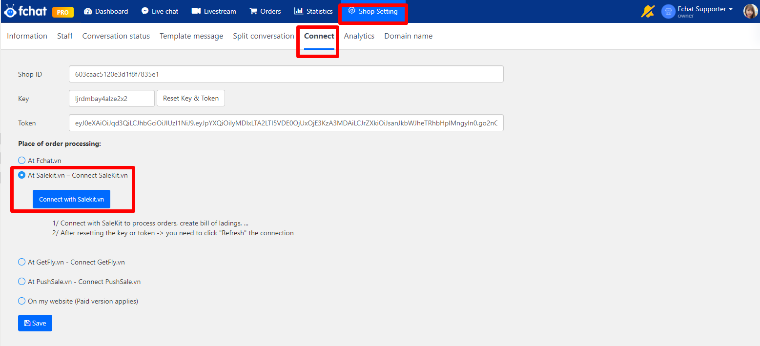
Task: Click the shop store avatar icon
Action: 668,12
